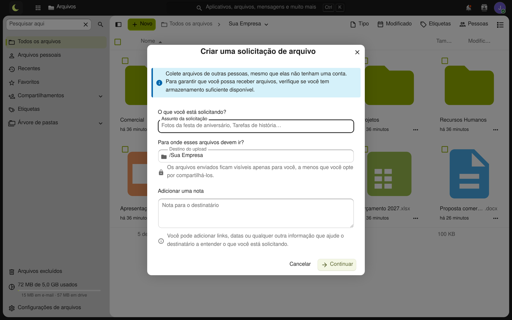Expand the Compartilhamentos section

pos(100,96)
